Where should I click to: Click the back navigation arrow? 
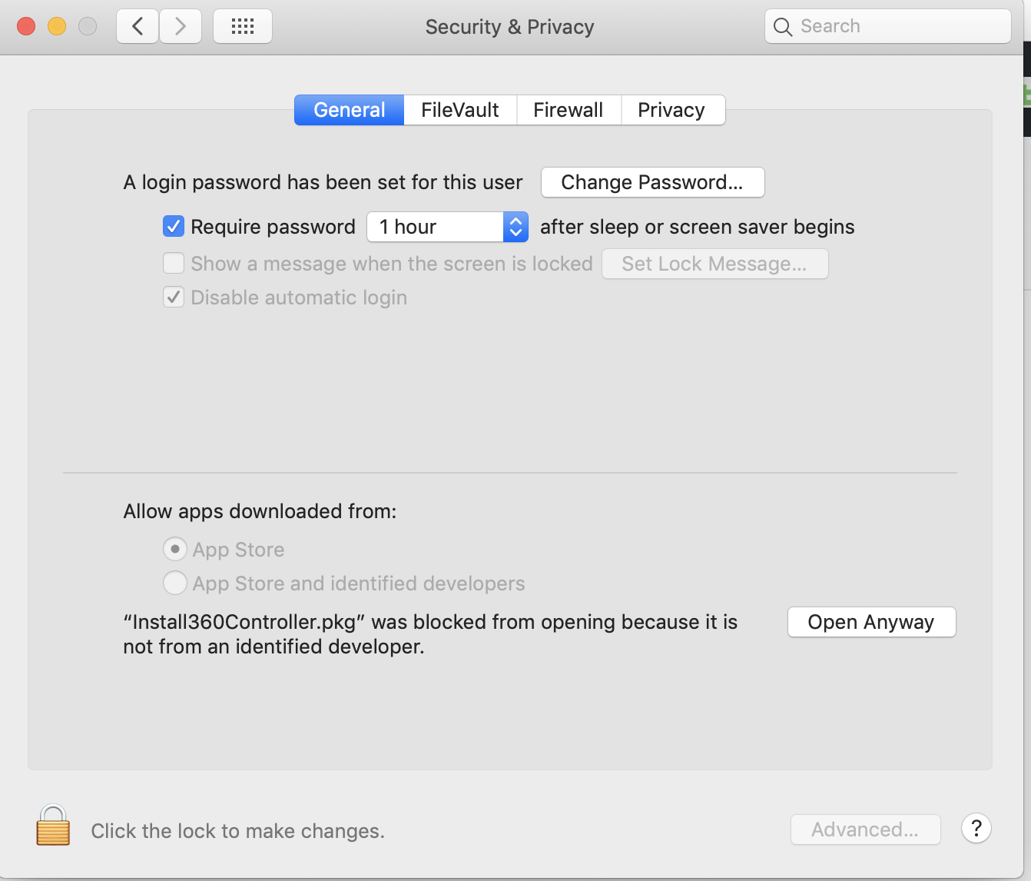[137, 25]
